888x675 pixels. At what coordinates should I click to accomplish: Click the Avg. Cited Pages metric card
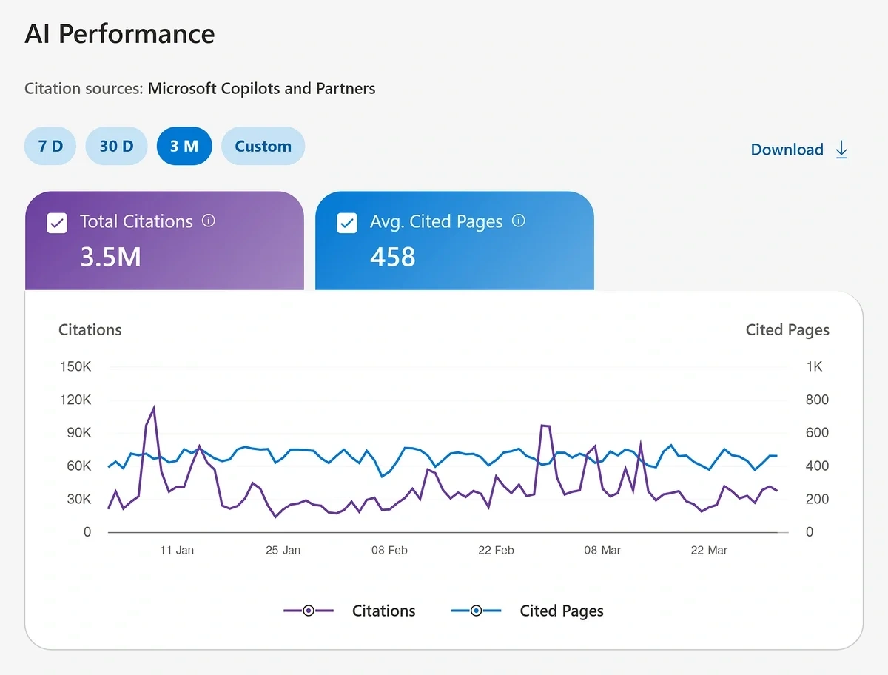pyautogui.click(x=454, y=240)
